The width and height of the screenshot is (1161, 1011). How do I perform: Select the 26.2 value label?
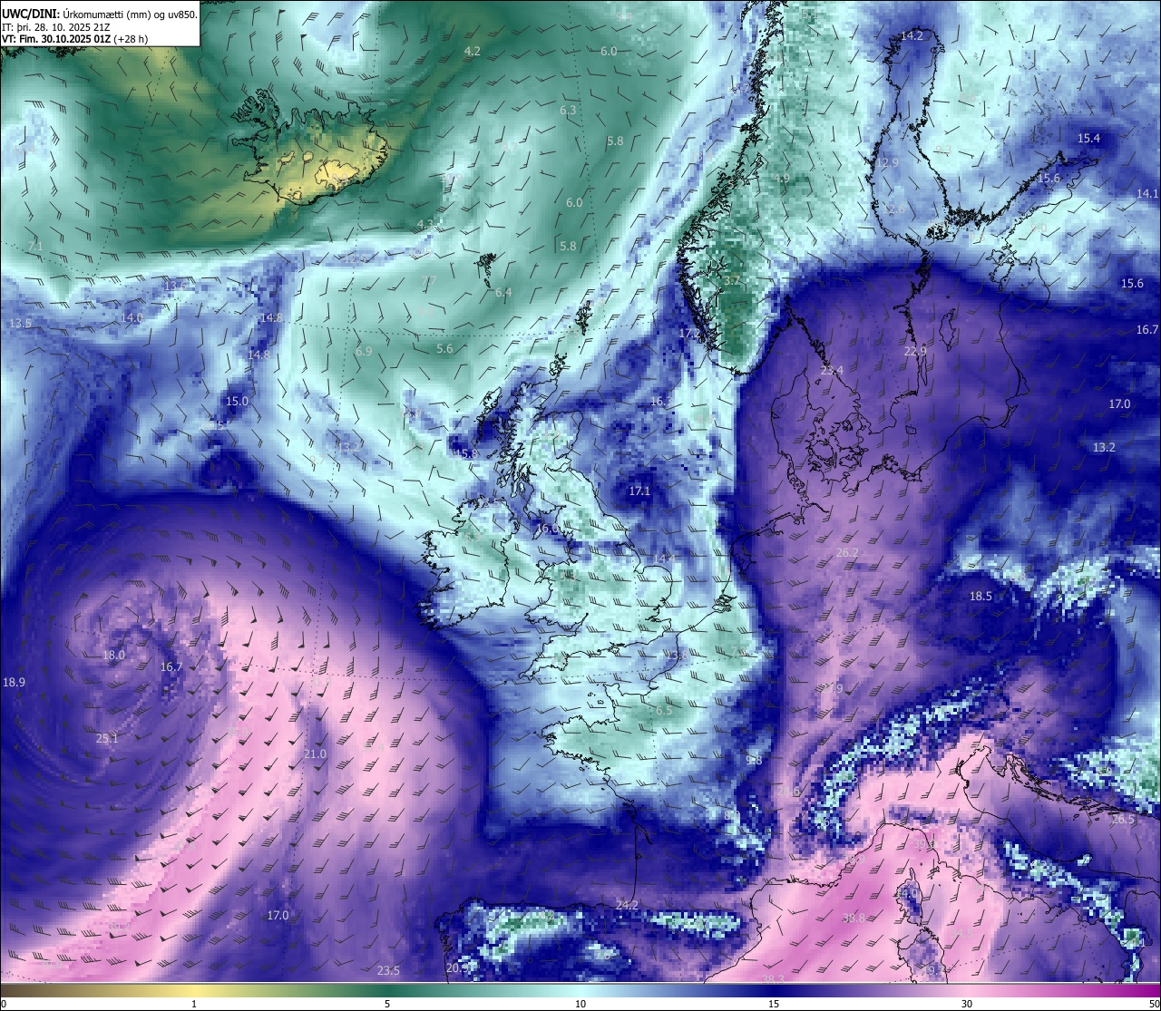(x=847, y=552)
